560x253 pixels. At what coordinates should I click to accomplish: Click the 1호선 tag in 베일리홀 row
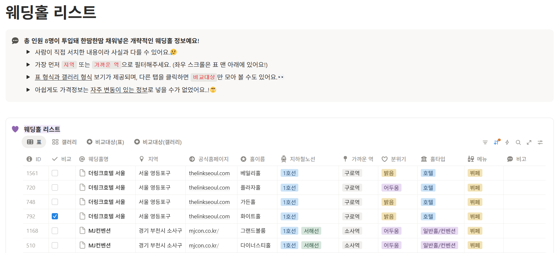tap(289, 173)
